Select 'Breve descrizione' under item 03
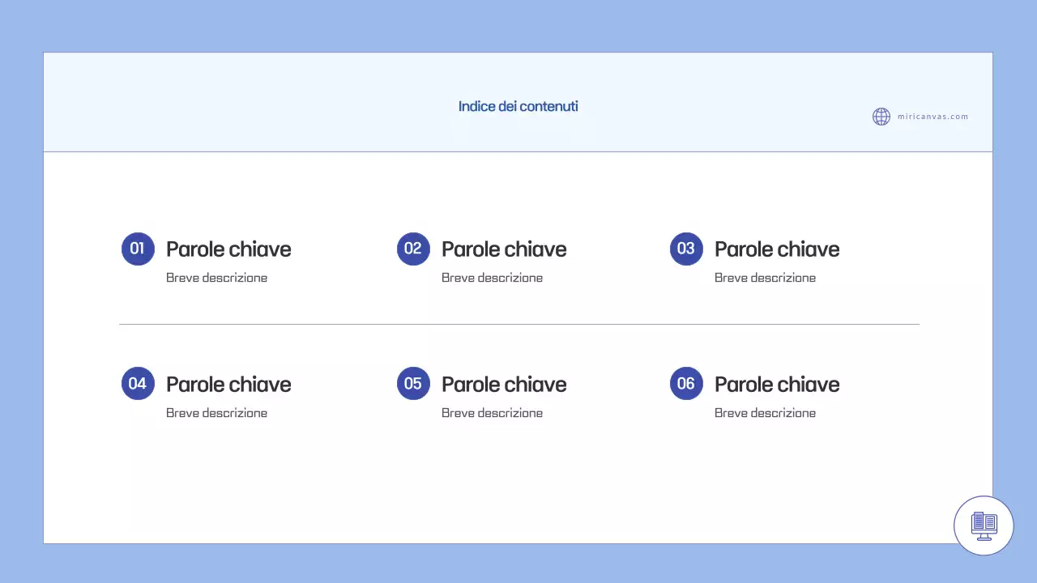1037x583 pixels. [765, 278]
